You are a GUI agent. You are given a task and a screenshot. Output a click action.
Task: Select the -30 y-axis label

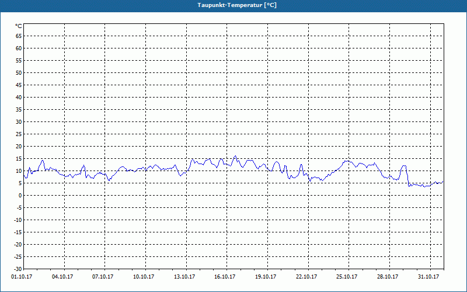[18, 269]
